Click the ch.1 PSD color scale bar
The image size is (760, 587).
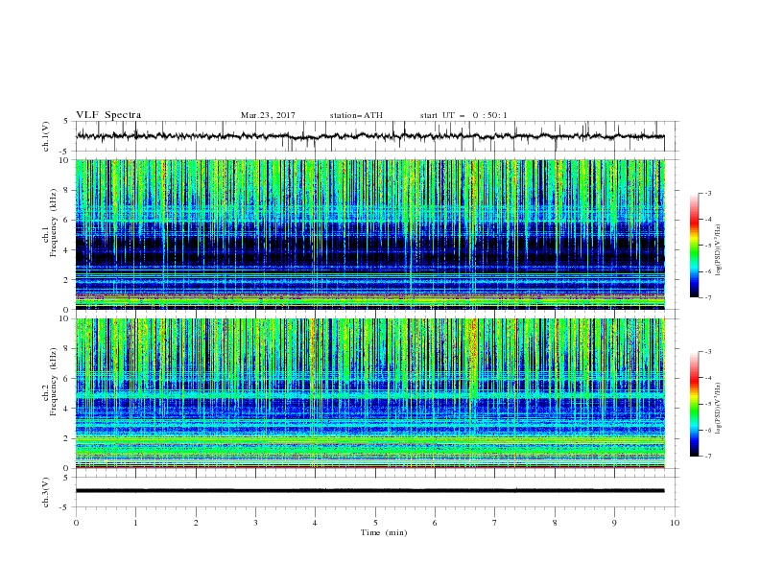click(x=695, y=246)
